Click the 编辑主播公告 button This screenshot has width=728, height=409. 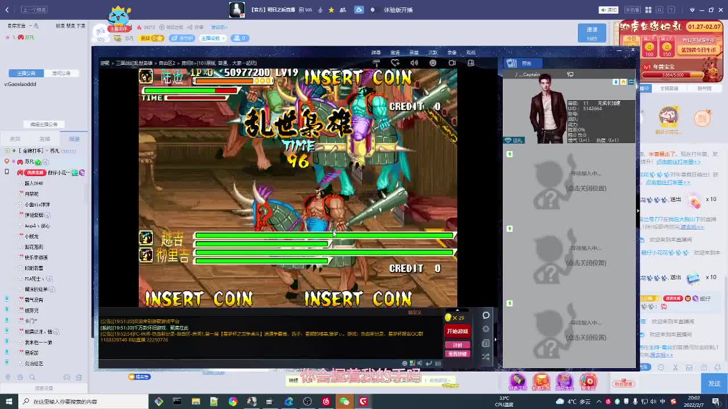tap(44, 124)
